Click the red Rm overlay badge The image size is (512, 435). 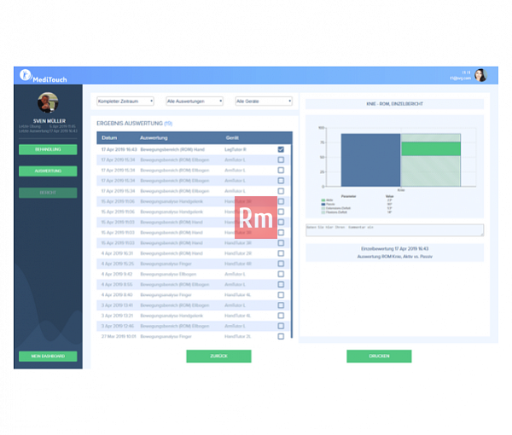[x=256, y=217]
